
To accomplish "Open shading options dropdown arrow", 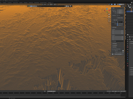I will point(125,4).
